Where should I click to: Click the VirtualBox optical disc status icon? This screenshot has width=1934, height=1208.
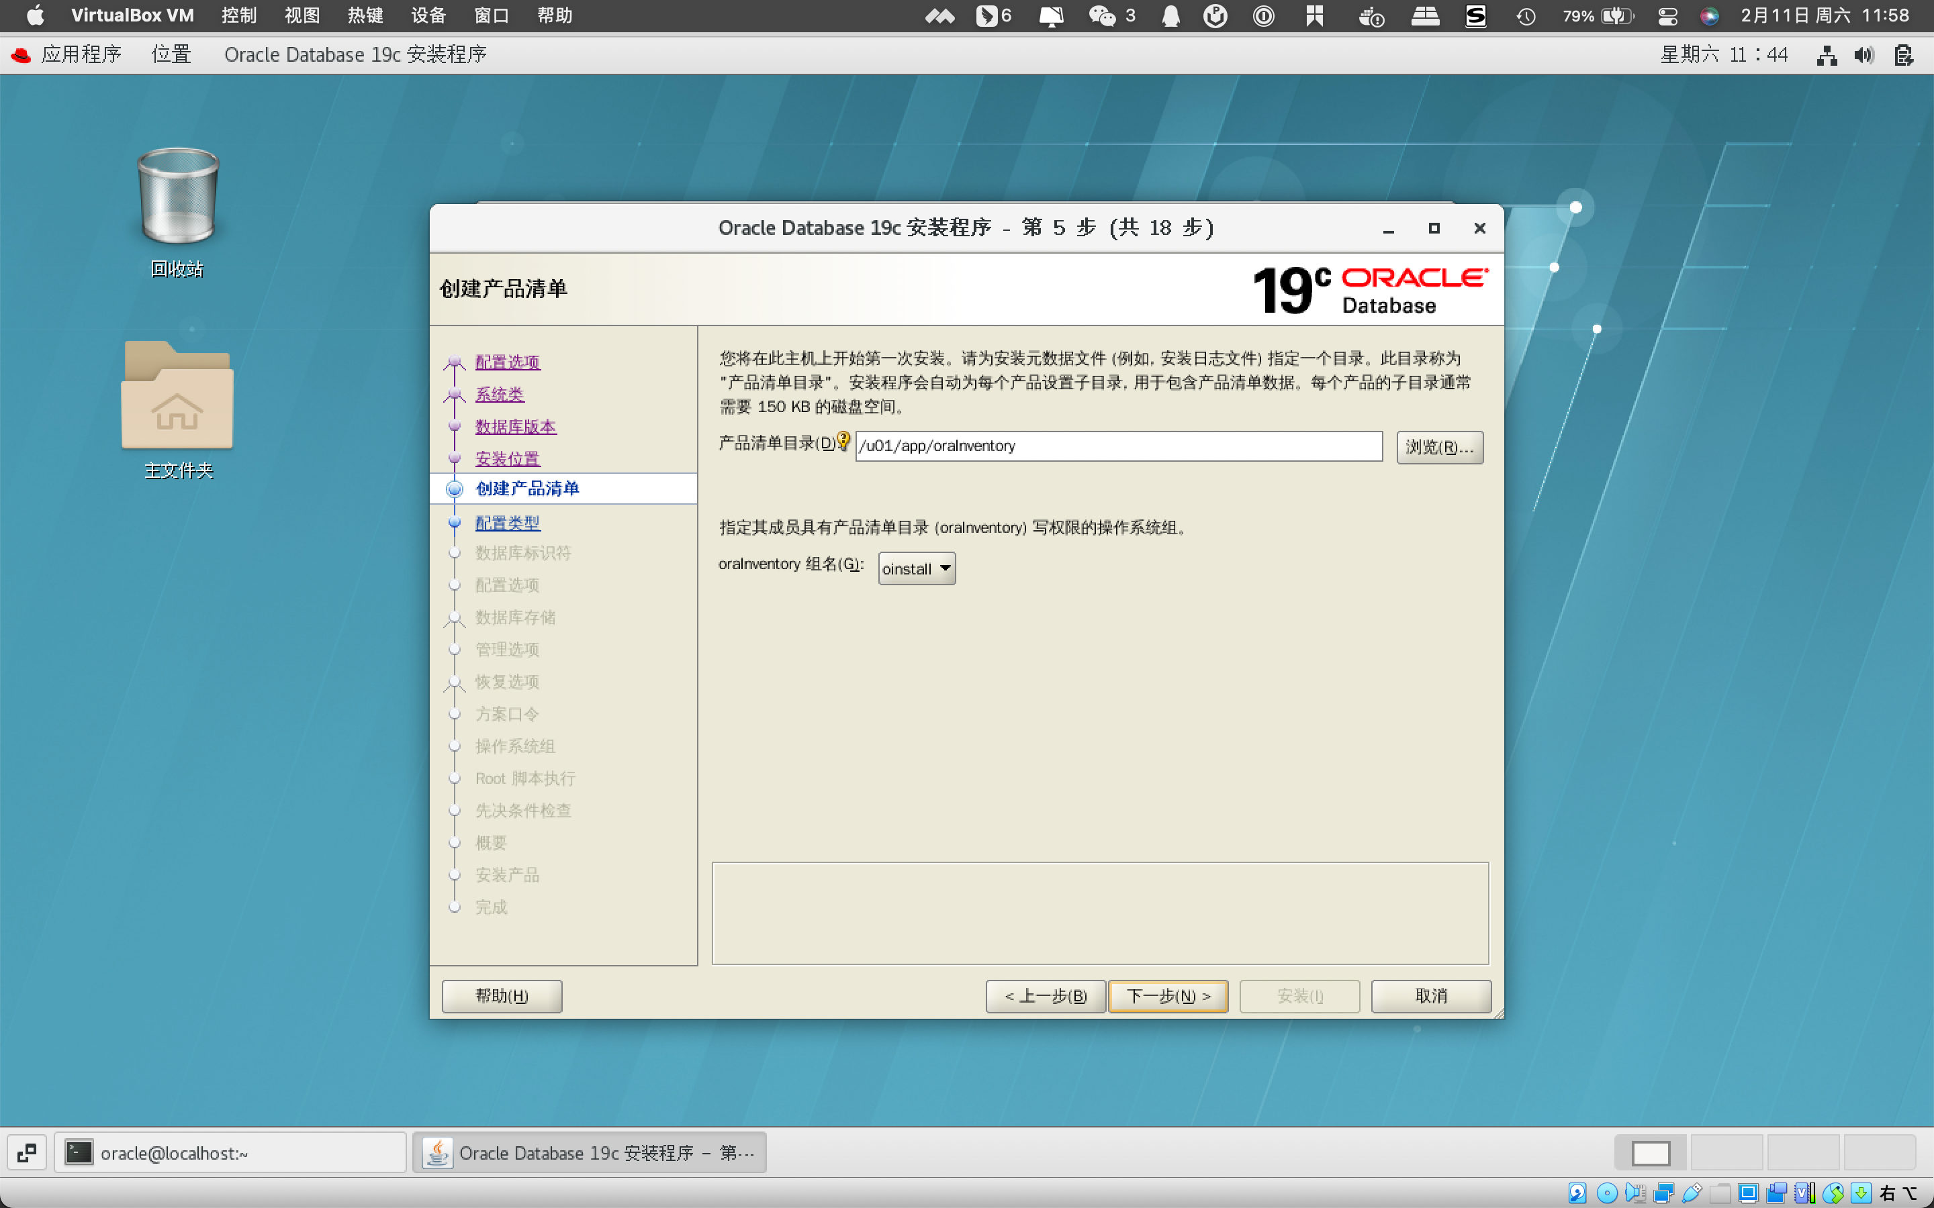coord(1607,1193)
